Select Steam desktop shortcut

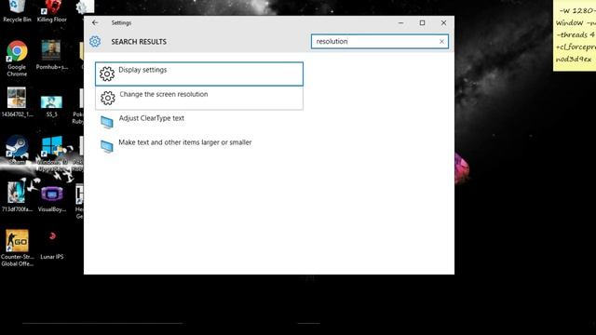coord(17,150)
